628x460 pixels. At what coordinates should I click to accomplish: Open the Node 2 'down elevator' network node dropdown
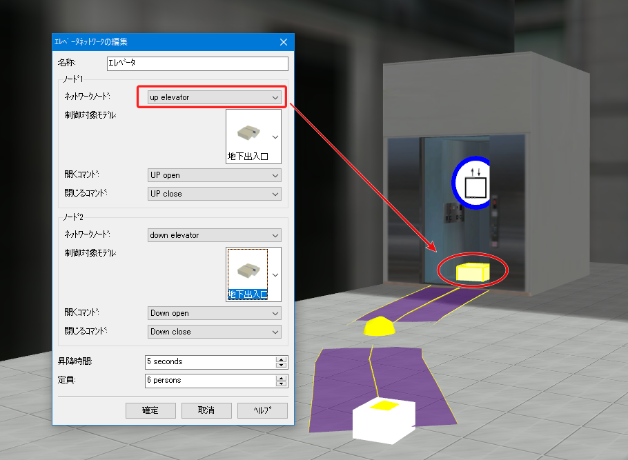point(214,235)
